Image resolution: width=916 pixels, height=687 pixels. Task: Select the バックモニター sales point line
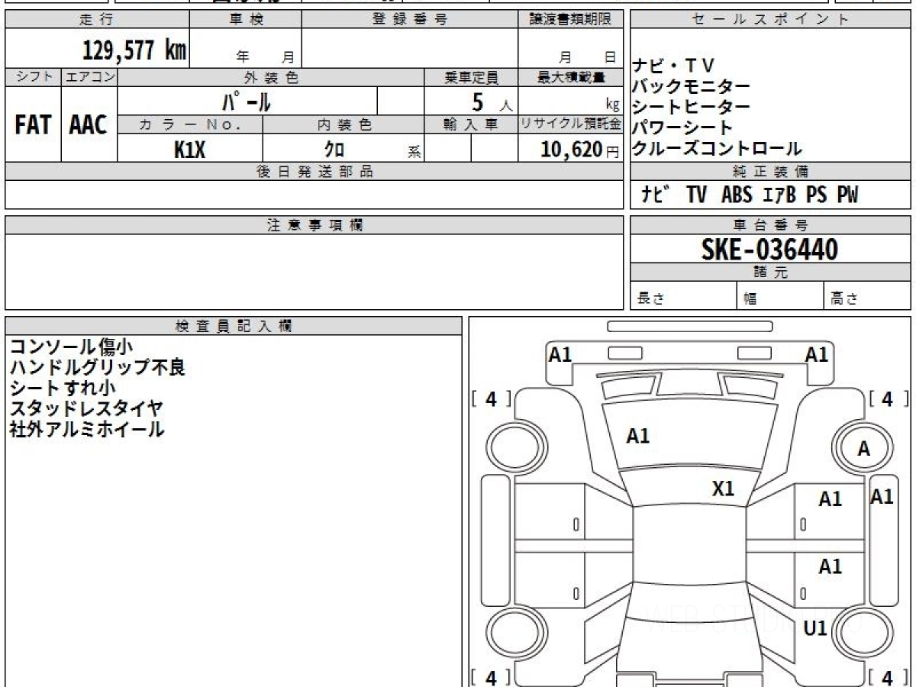(691, 87)
